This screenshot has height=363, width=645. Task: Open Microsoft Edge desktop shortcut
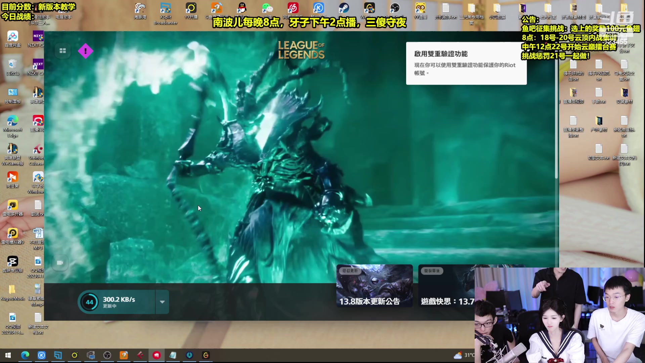[x=13, y=126]
